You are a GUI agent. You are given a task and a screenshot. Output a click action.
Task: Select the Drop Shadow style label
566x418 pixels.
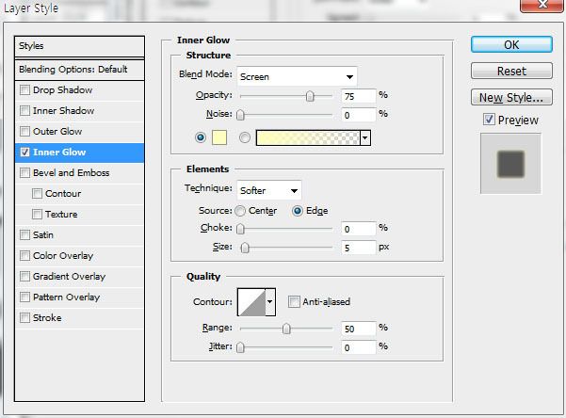(62, 89)
